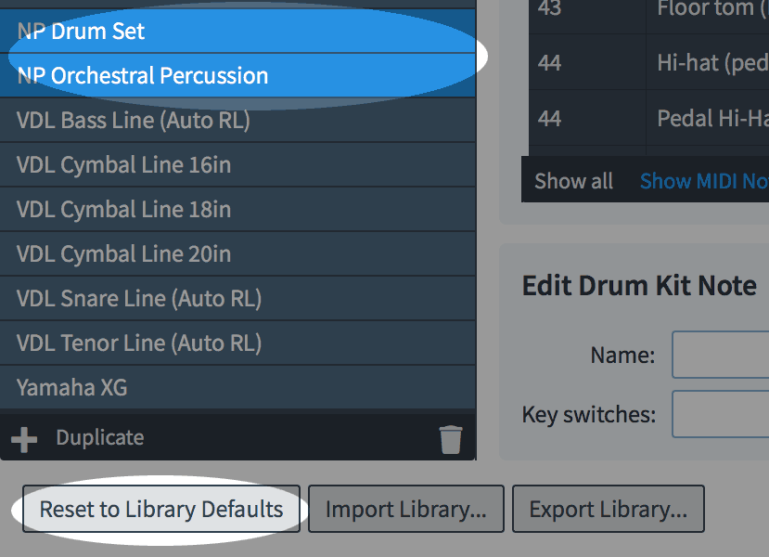Select the Floor tom note row 43
Screen dimensions: 769x557
click(649, 9)
